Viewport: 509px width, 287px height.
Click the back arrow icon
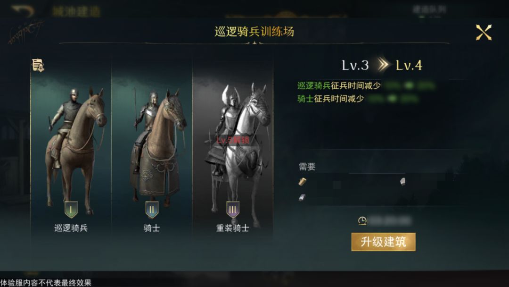(23, 11)
